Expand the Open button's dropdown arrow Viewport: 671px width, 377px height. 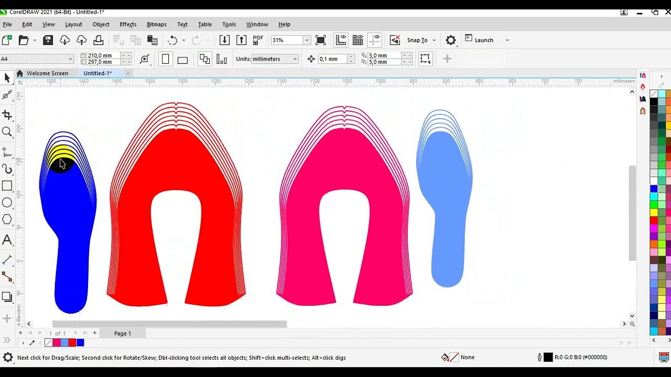35,40
